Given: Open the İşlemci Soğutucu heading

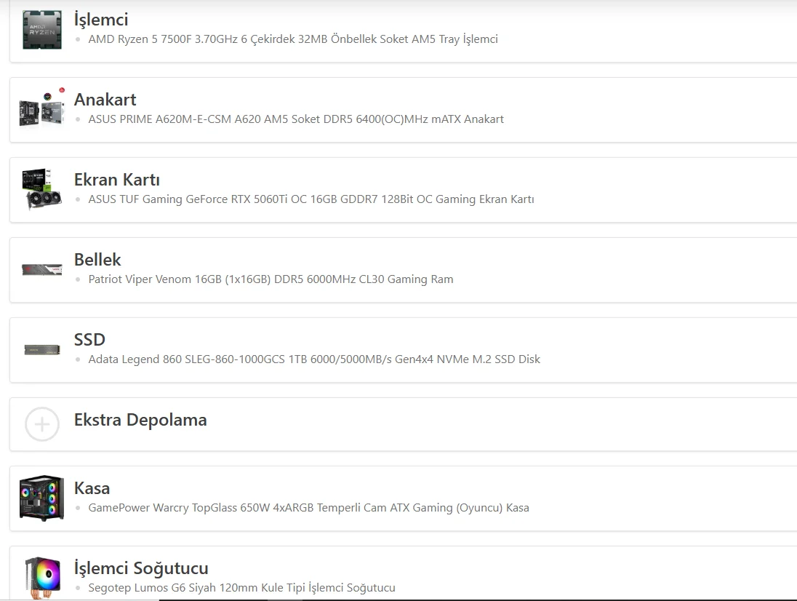Looking at the screenshot, I should click(x=141, y=568).
